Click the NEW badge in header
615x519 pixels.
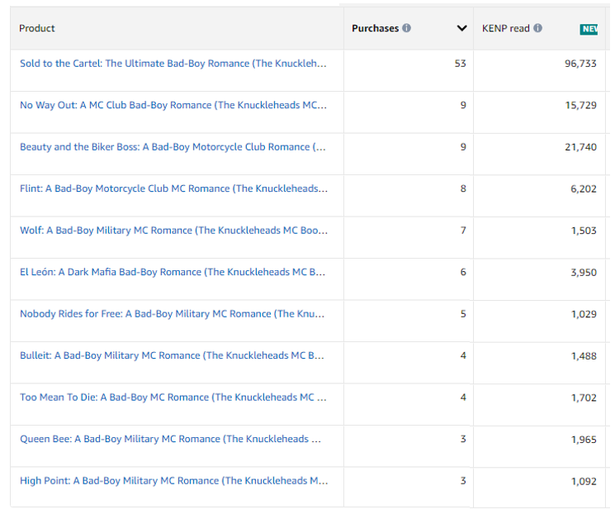(589, 29)
